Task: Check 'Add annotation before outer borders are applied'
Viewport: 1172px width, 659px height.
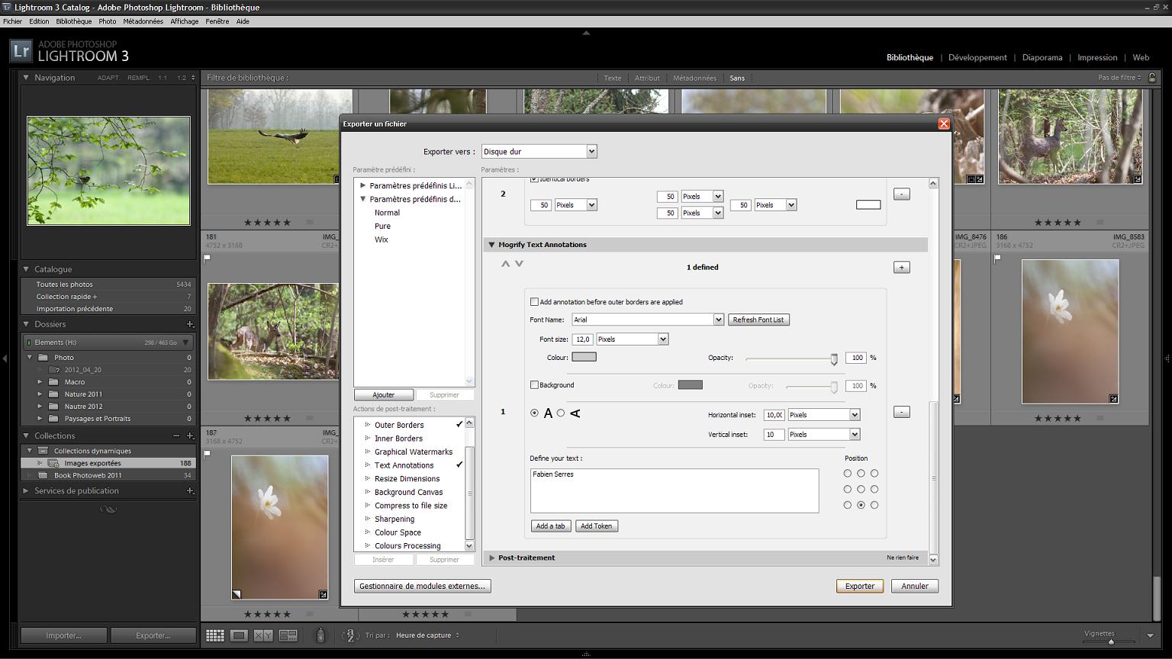Action: click(x=534, y=302)
